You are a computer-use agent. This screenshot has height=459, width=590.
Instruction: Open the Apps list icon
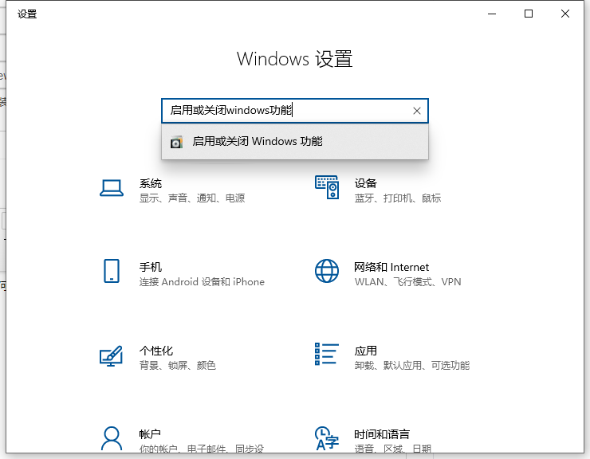pyautogui.click(x=327, y=355)
